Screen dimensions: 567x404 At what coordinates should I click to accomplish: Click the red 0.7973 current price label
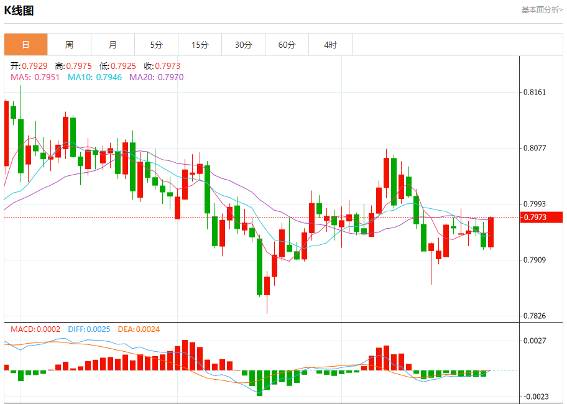coord(541,217)
